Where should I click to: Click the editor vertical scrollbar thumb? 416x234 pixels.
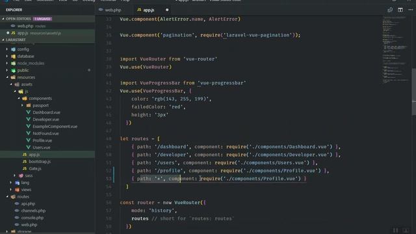click(x=413, y=92)
